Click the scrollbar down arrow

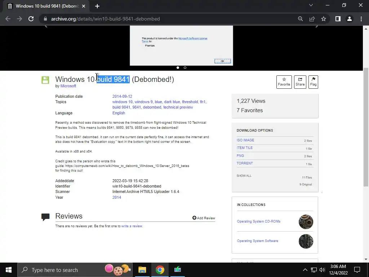(366, 259)
